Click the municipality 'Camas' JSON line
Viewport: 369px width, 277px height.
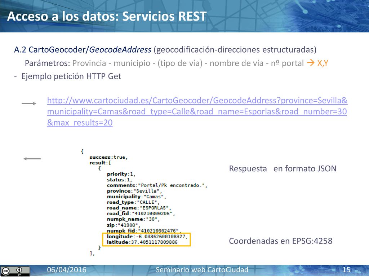(137, 197)
